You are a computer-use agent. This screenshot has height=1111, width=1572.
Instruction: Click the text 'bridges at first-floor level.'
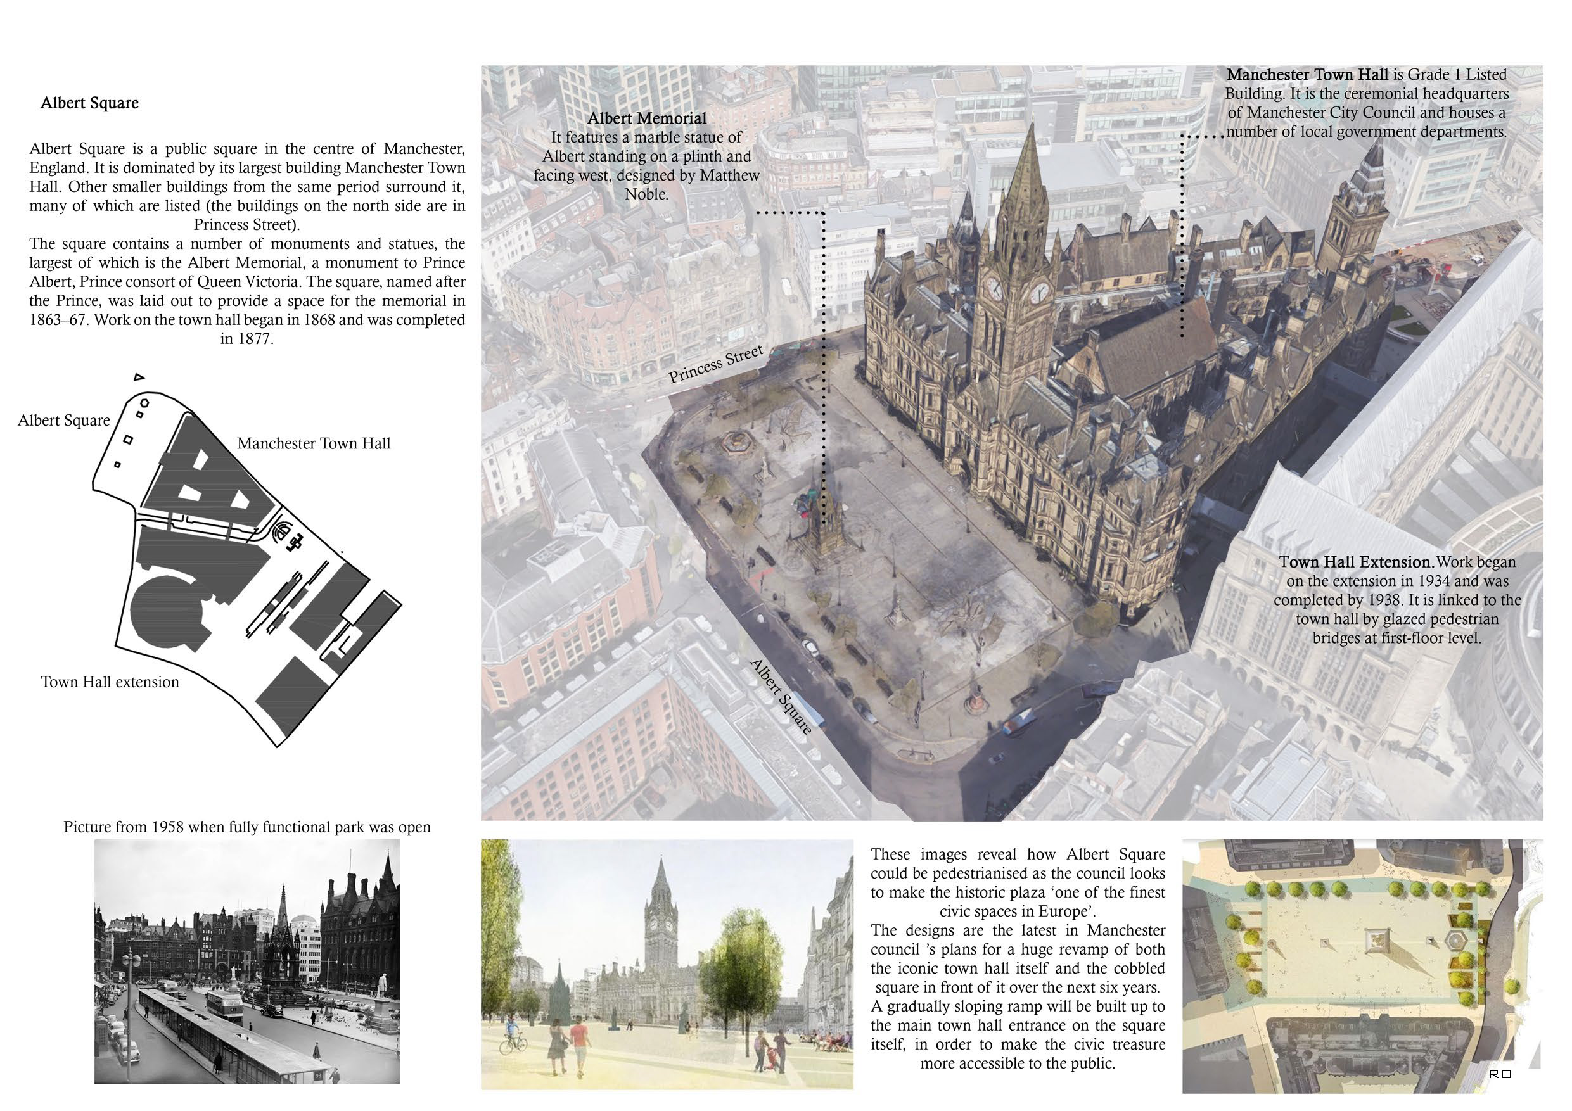[x=1396, y=638]
